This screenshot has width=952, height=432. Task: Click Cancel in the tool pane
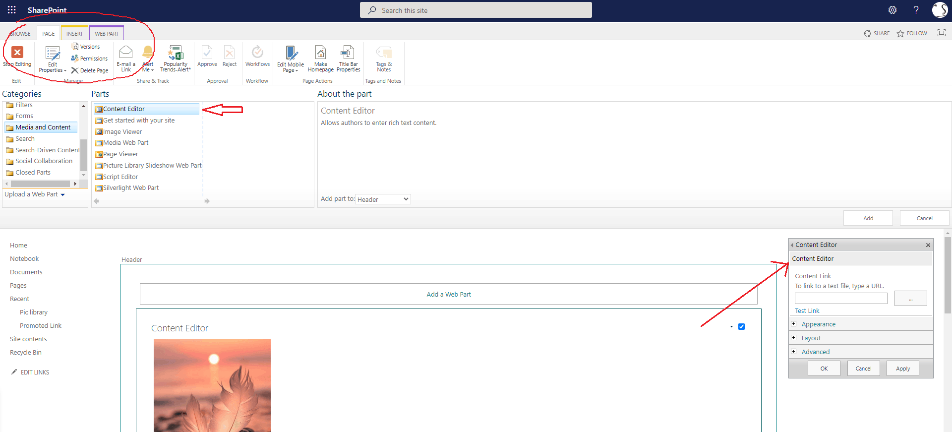pyautogui.click(x=863, y=369)
